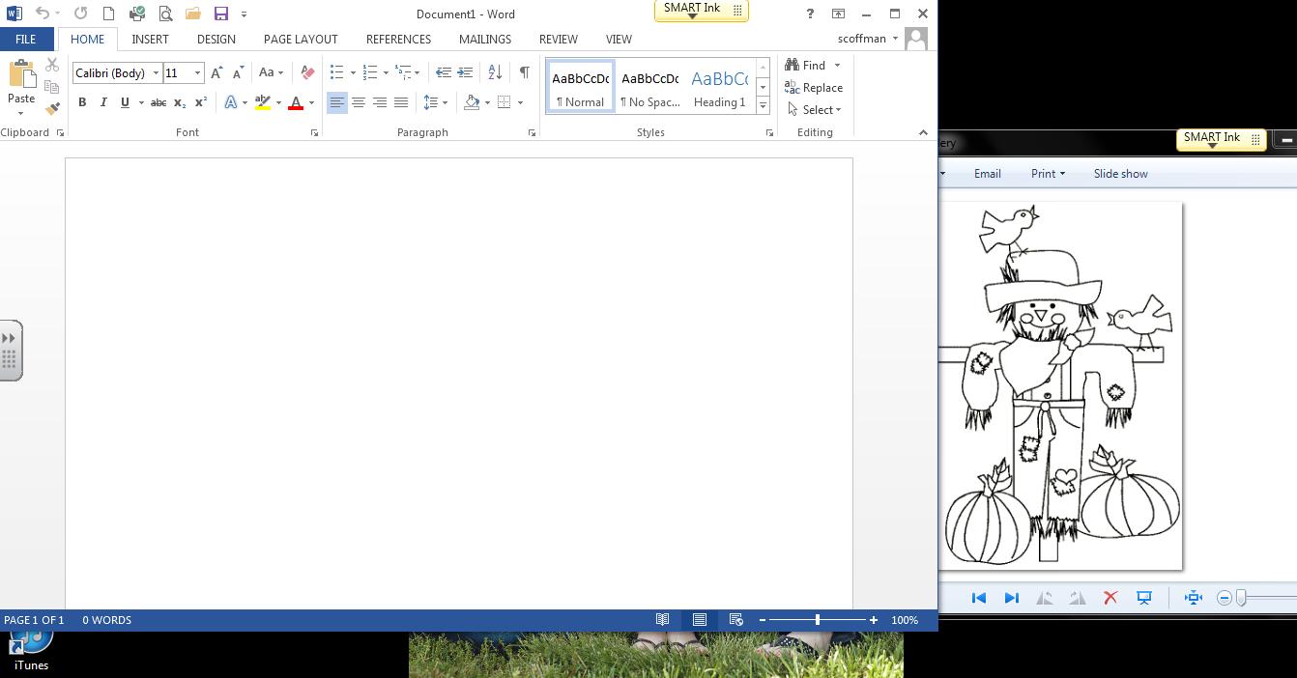Toggle Italic formatting
The width and height of the screenshot is (1297, 678).
click(x=103, y=102)
